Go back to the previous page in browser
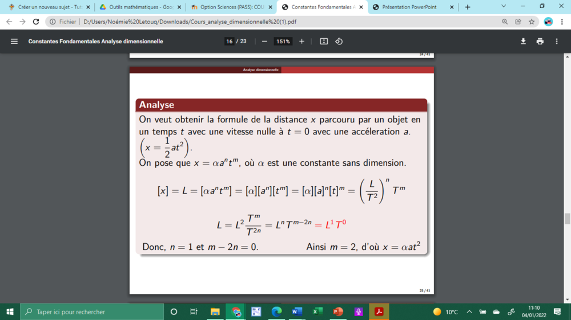Image resolution: width=571 pixels, height=320 pixels. (x=9, y=22)
